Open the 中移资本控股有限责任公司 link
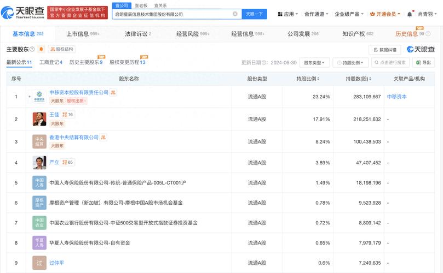This screenshot has height=273, width=443. click(x=79, y=92)
